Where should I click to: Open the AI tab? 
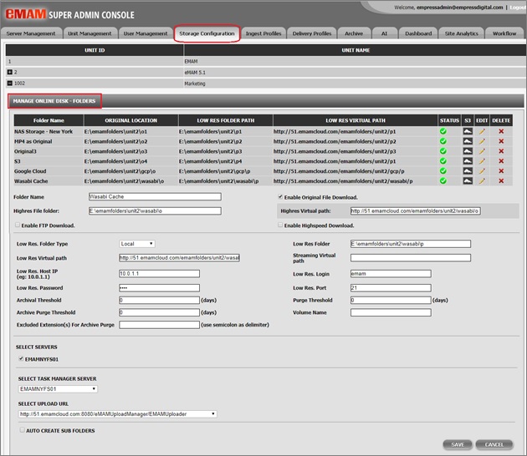pos(384,33)
